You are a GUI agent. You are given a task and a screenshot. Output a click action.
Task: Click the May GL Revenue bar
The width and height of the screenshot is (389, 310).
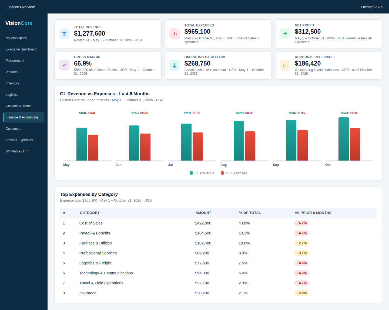(x=82, y=144)
